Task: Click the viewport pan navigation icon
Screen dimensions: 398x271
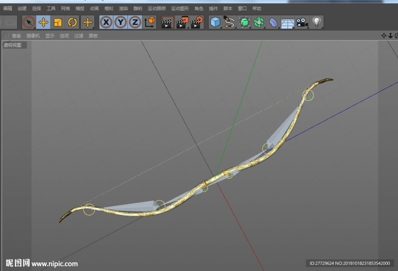Action: point(384,35)
